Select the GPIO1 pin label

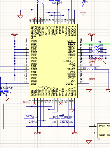(72, 58)
